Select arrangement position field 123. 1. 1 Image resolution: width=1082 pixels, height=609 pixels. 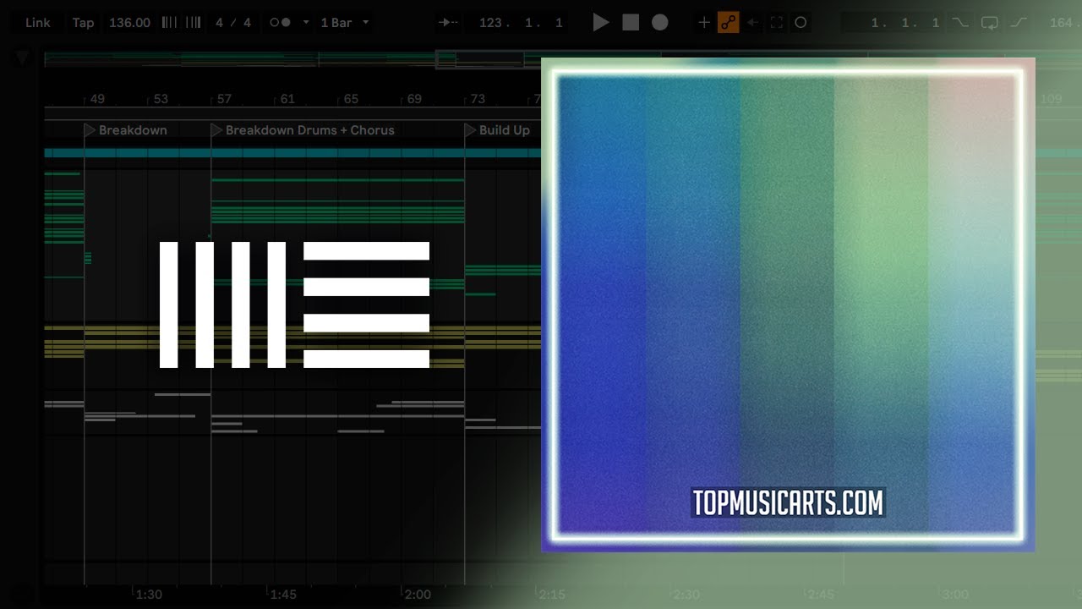pos(521,23)
